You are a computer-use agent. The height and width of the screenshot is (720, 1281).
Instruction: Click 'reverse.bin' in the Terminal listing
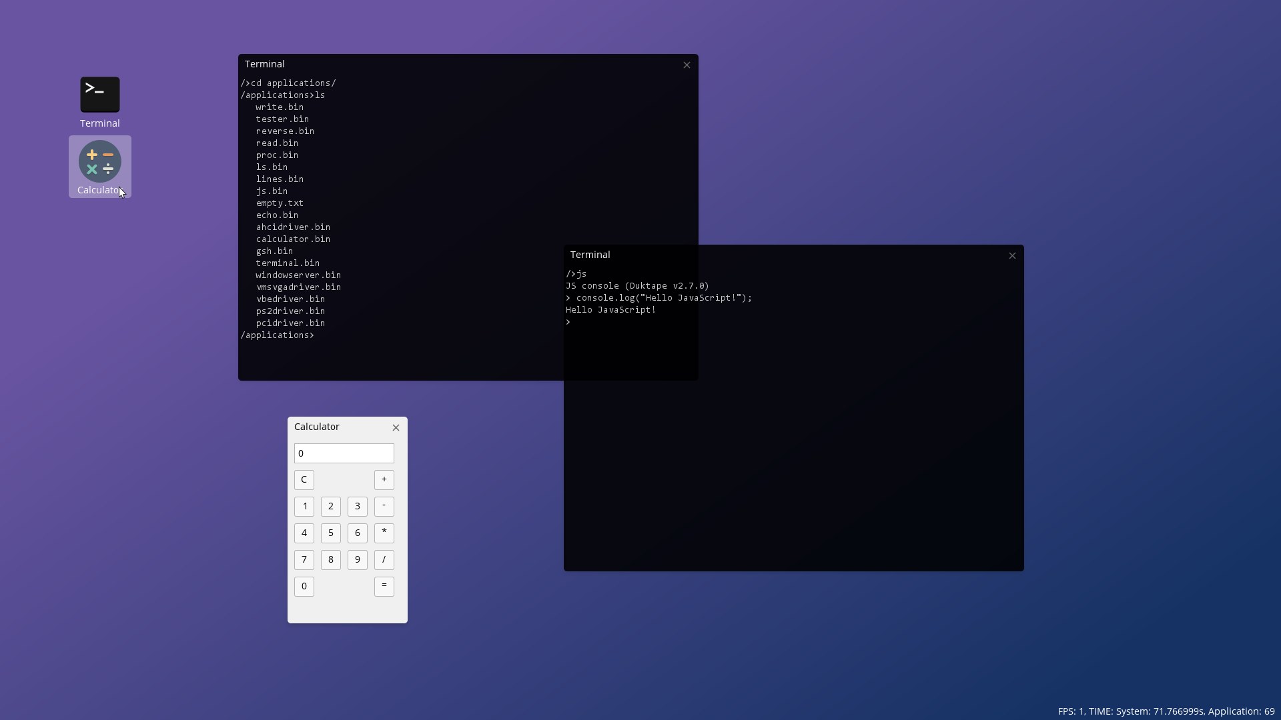(285, 131)
